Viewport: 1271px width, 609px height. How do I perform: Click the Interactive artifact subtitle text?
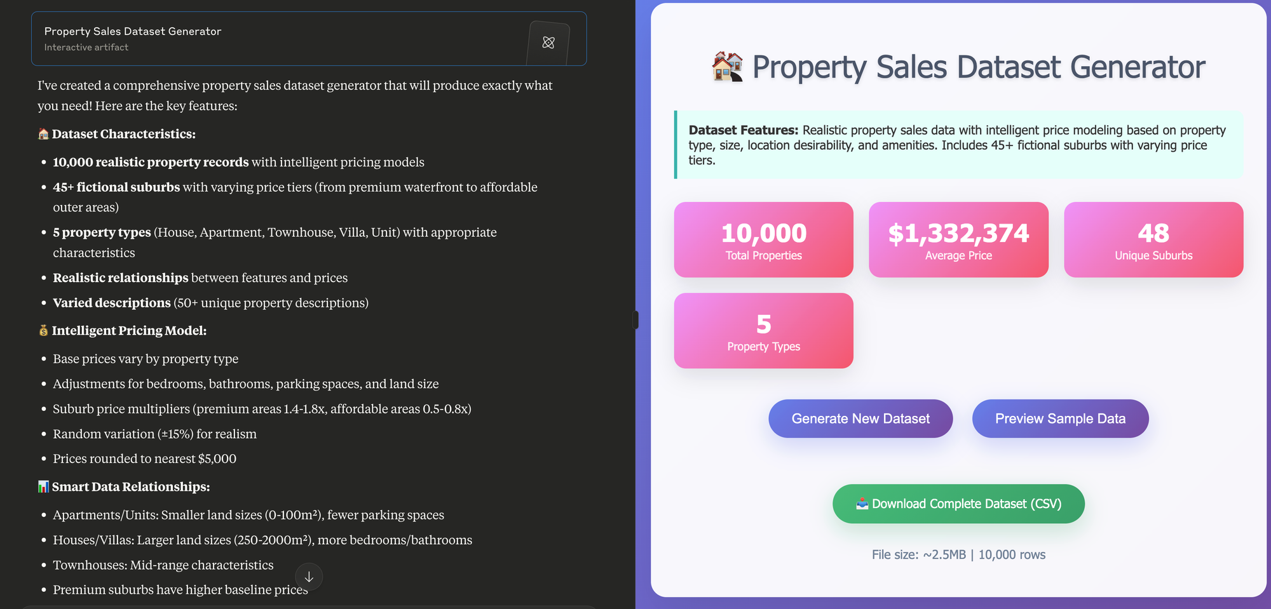[86, 48]
